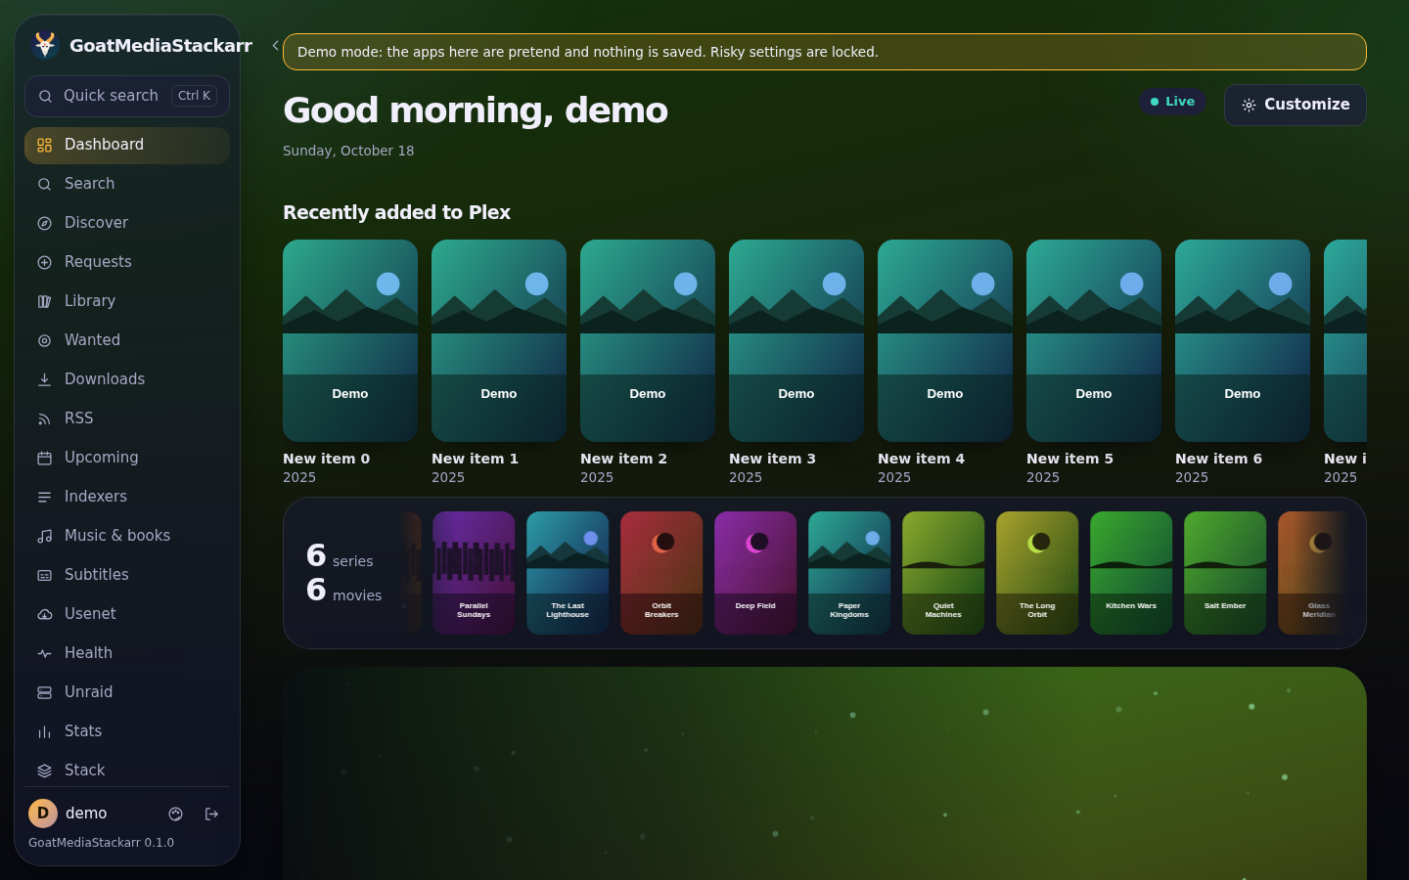1409x880 pixels.
Task: Log out using the sign-out arrow icon
Action: click(x=211, y=814)
